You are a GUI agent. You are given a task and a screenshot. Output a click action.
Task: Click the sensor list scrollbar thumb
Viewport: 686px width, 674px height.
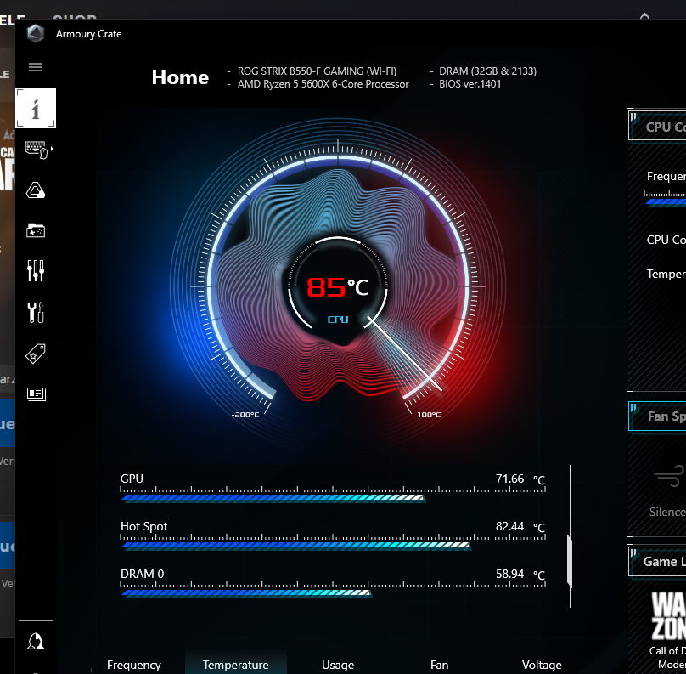(570, 561)
